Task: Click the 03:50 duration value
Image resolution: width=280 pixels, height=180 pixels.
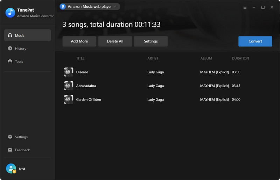Action: click(x=236, y=72)
